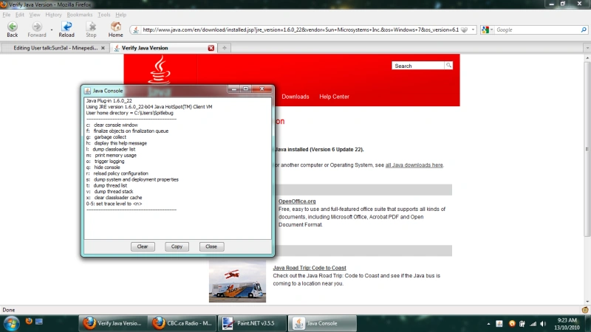This screenshot has width=591, height=332.
Task: Open the File menu
Action: (7, 15)
